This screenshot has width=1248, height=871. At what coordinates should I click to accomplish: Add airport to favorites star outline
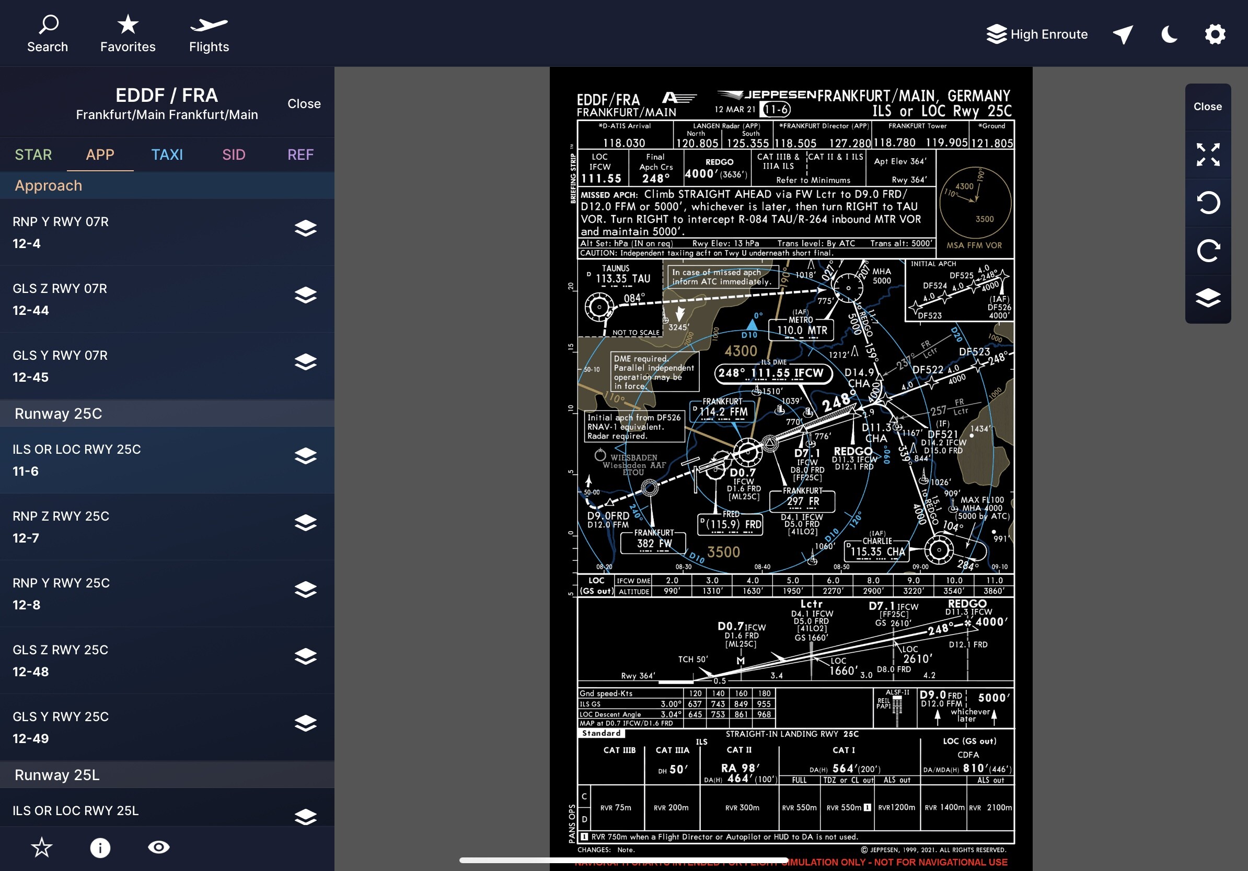[x=42, y=847]
